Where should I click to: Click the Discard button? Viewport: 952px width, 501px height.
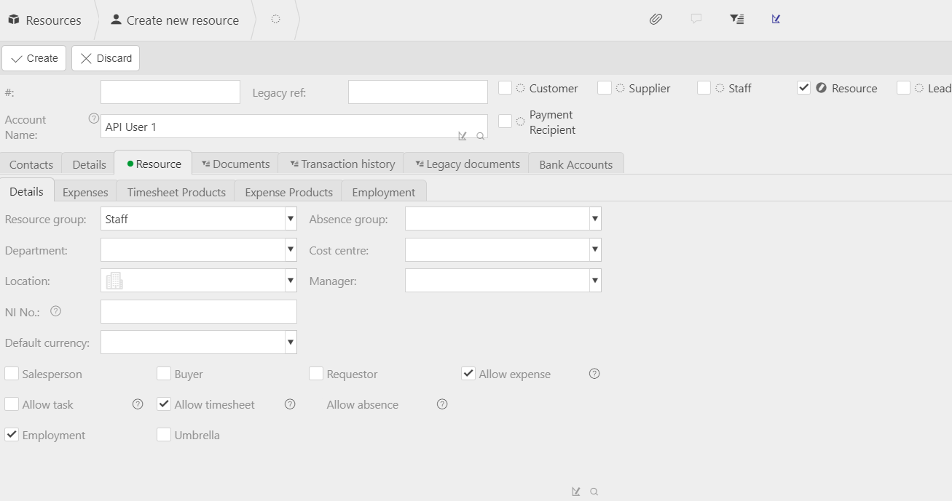tap(106, 58)
